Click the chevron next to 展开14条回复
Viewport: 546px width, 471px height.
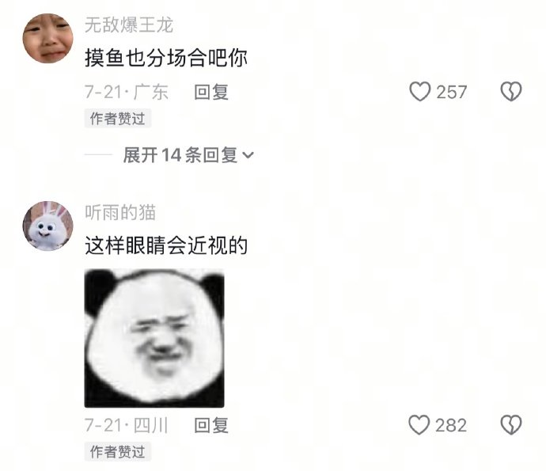pos(248,155)
